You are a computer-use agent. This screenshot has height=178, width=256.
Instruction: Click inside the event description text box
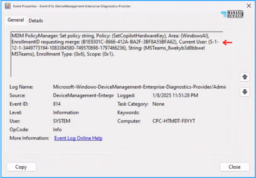coord(117,54)
